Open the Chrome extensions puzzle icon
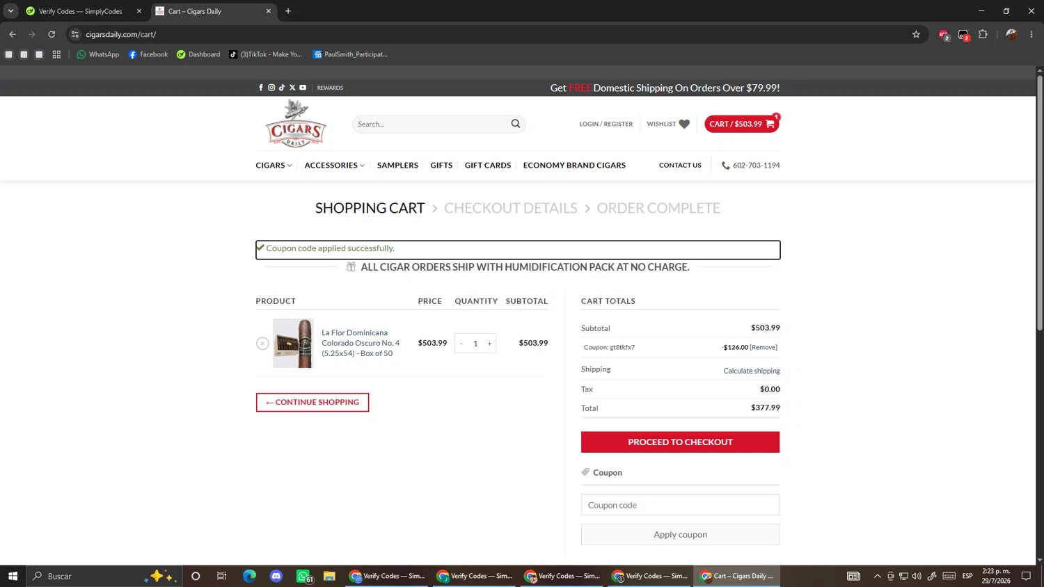1044x587 pixels. click(x=983, y=34)
